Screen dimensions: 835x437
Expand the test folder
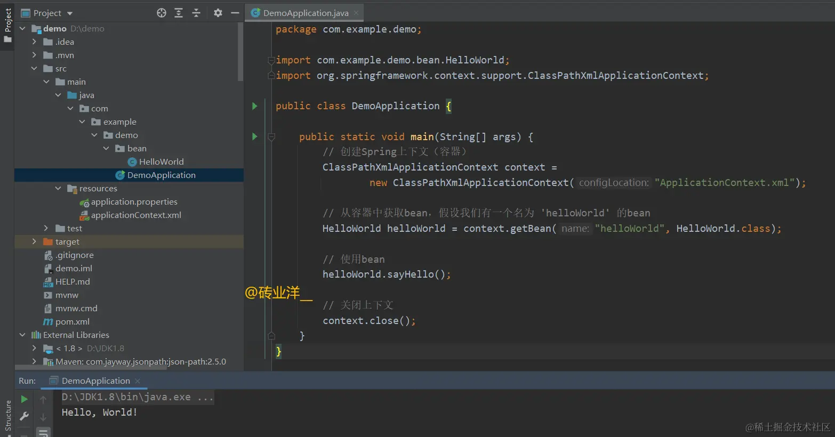46,228
